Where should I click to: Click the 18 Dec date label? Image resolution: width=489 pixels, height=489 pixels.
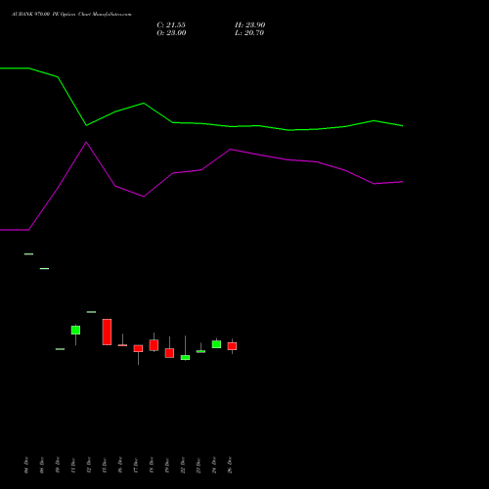(152, 465)
